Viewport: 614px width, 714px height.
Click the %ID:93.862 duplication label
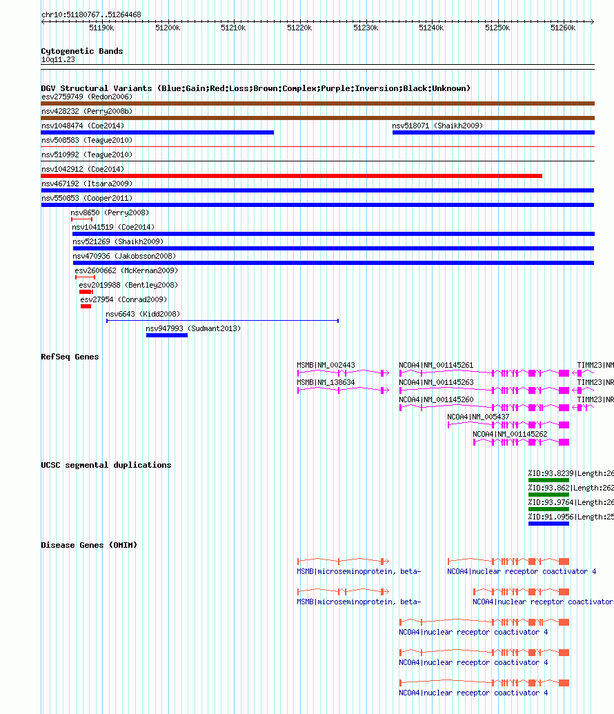(x=571, y=488)
